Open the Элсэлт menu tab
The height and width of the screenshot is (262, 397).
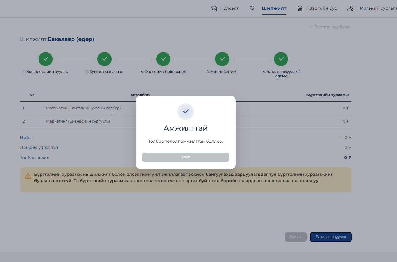pos(231,8)
